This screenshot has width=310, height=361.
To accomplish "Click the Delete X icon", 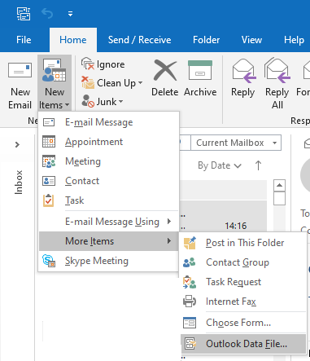I will (165, 71).
